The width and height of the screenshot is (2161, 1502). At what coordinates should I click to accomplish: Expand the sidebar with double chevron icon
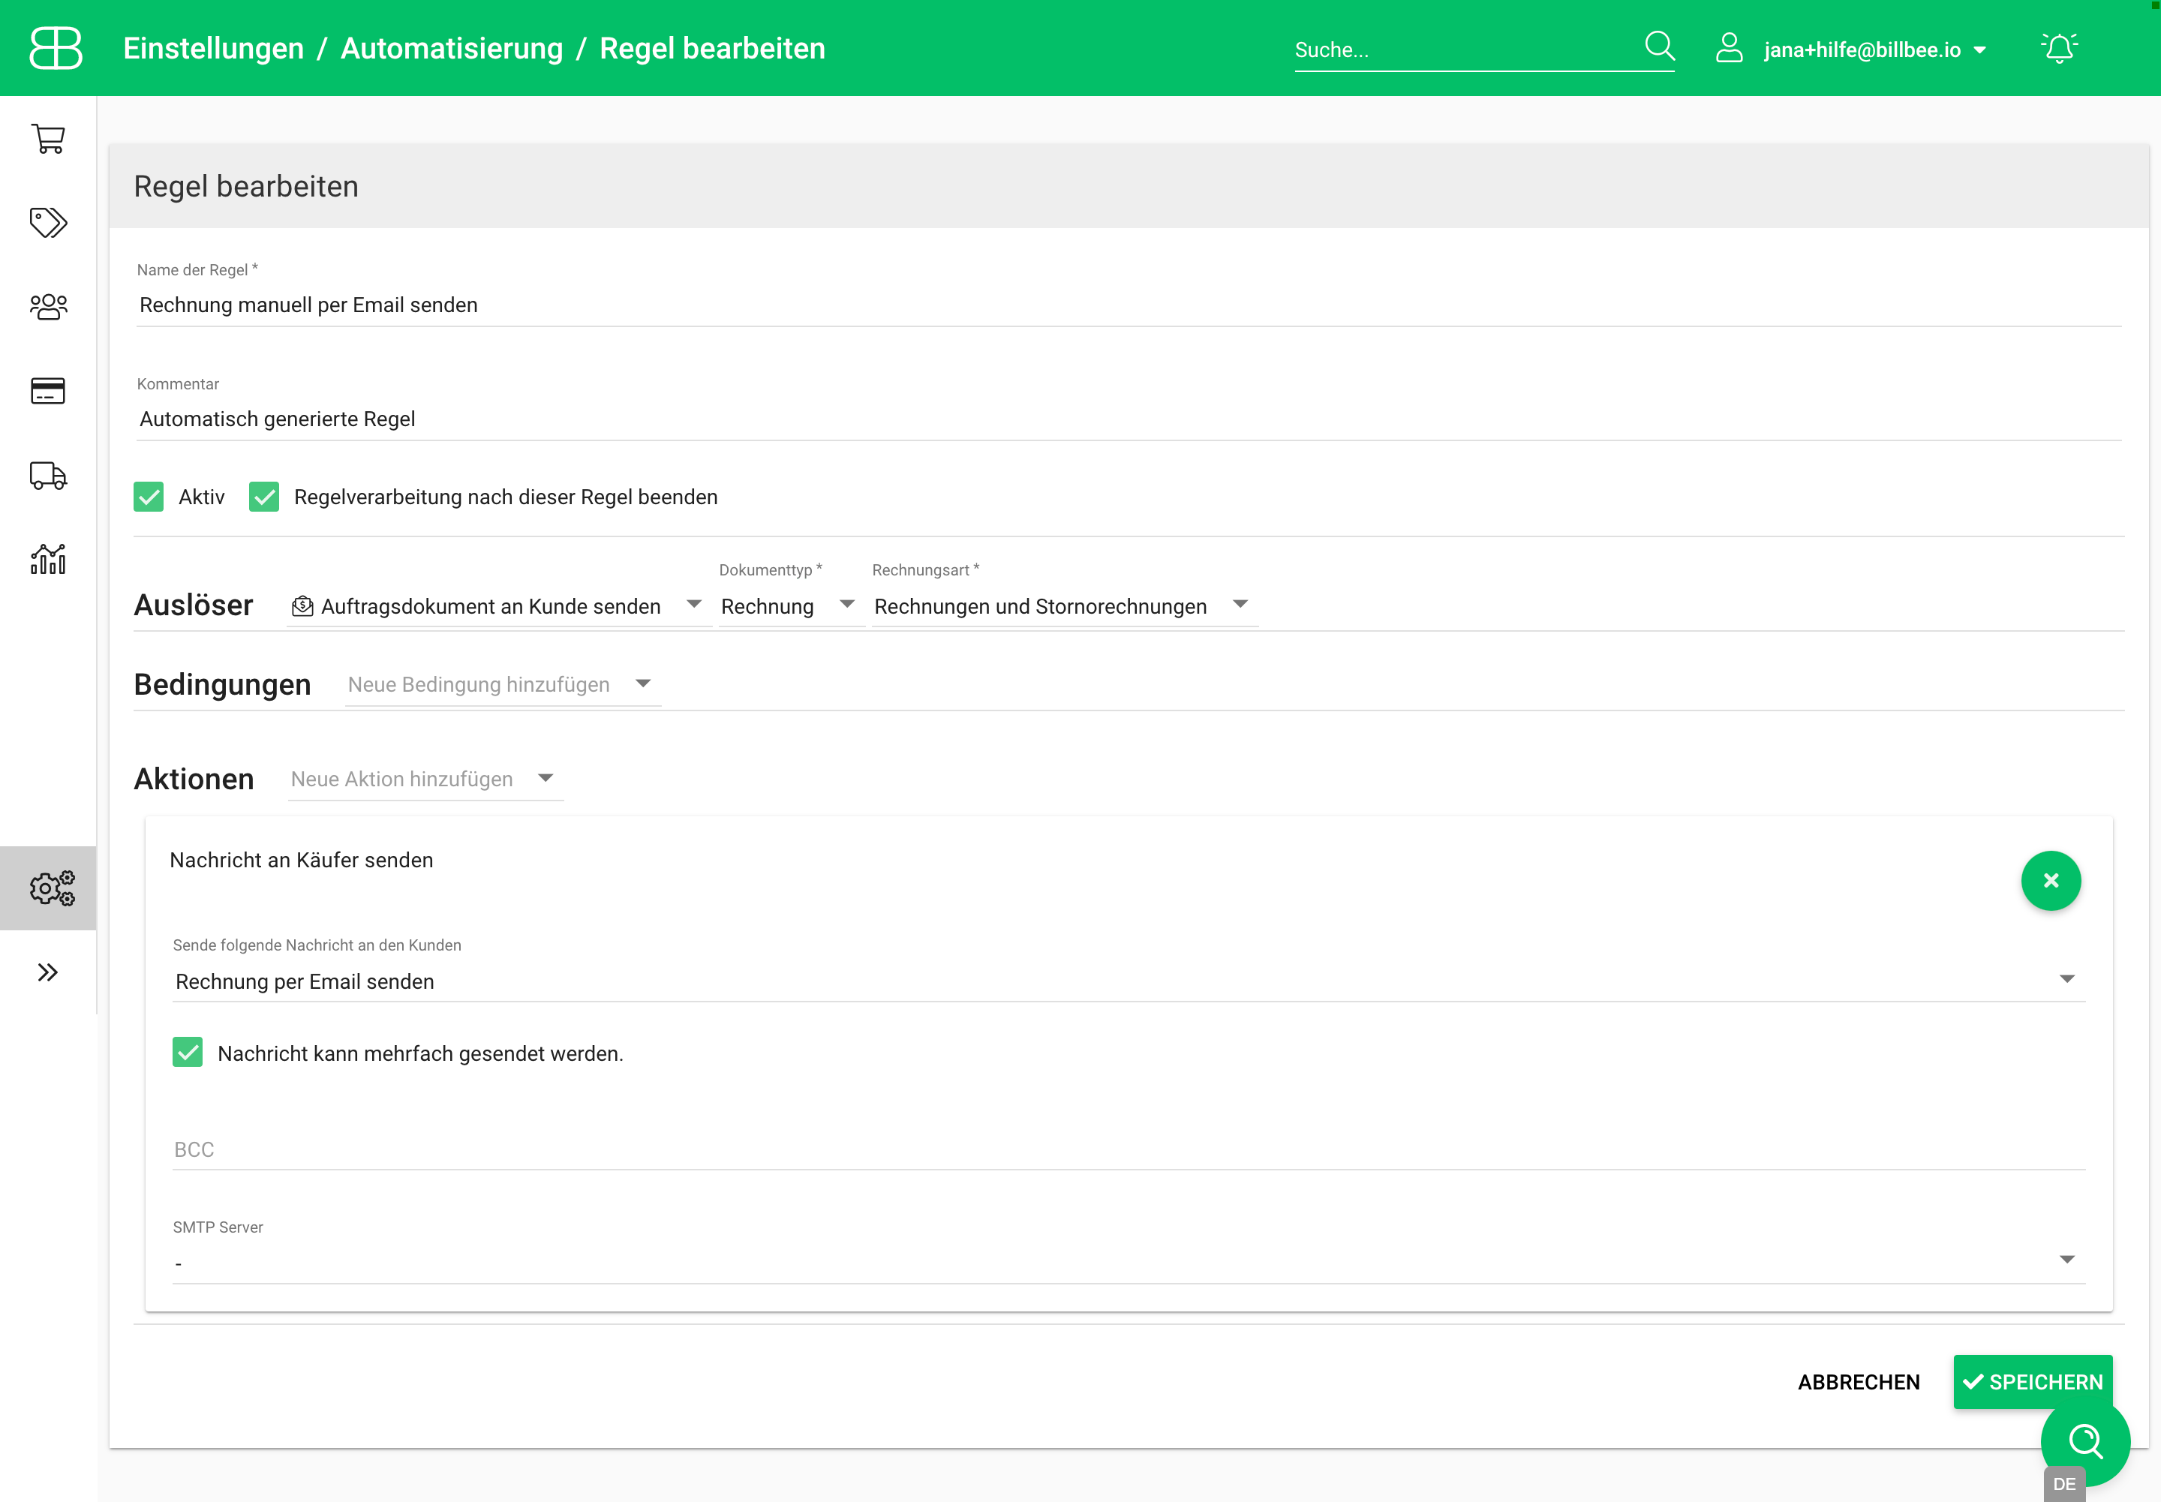click(x=48, y=972)
